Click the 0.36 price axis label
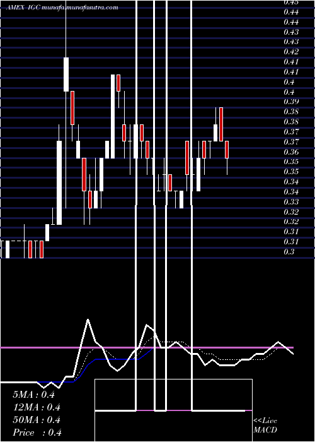Image resolution: width=315 pixels, height=442 pixels. click(x=291, y=152)
